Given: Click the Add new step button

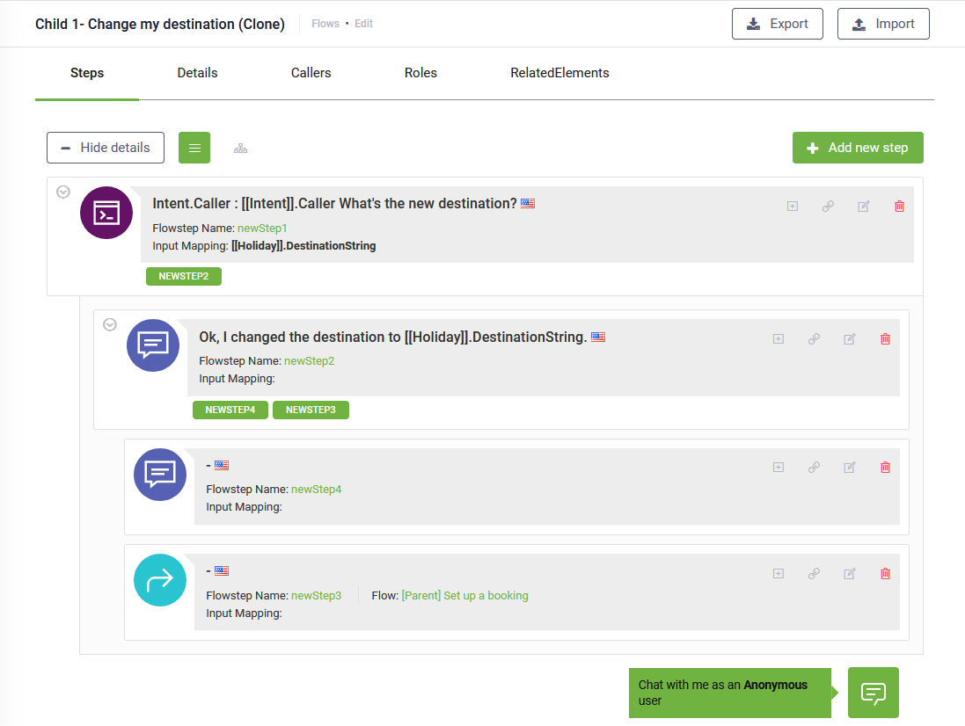Looking at the screenshot, I should coord(858,148).
